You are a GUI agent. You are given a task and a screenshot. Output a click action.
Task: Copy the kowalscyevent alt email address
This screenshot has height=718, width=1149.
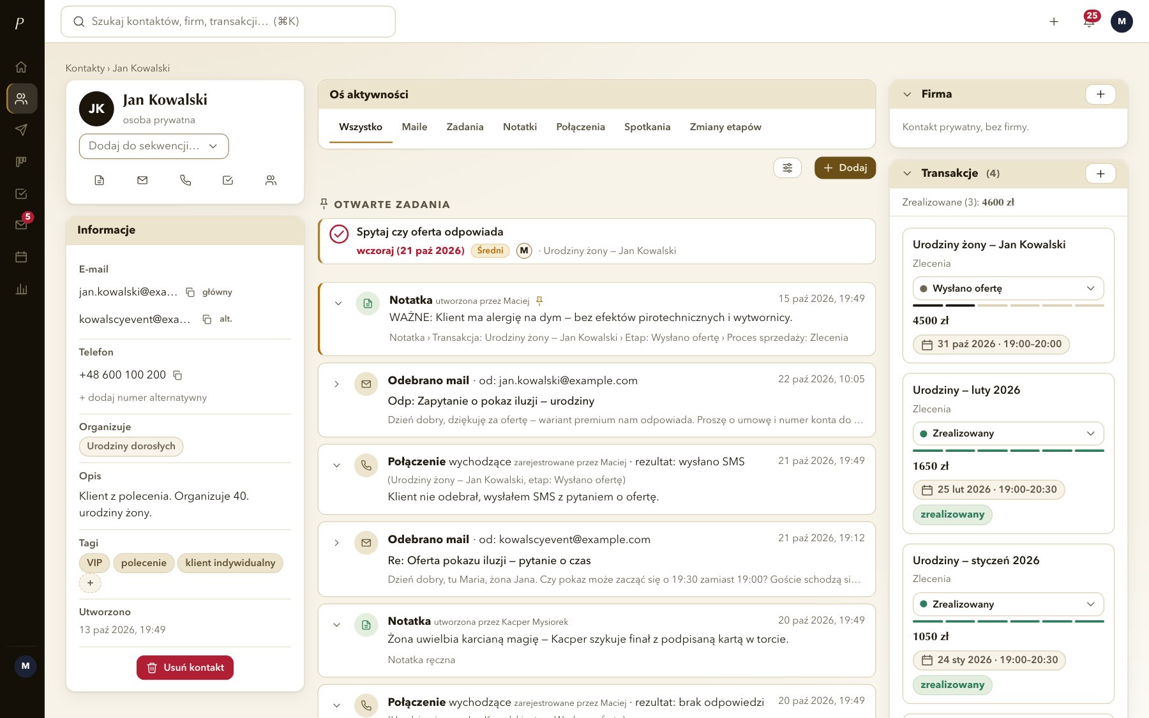pyautogui.click(x=207, y=319)
